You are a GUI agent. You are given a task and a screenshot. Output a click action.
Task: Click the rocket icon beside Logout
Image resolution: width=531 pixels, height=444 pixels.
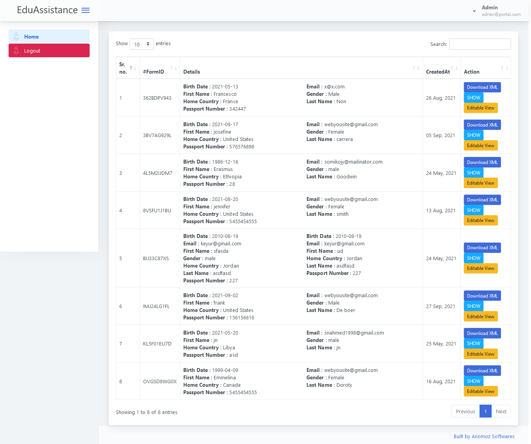click(x=16, y=51)
